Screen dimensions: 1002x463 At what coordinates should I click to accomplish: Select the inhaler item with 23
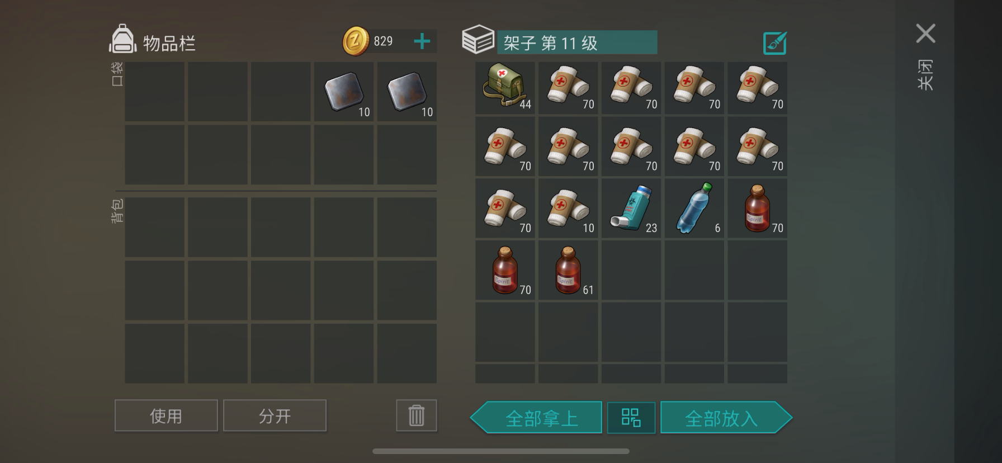coord(631,209)
